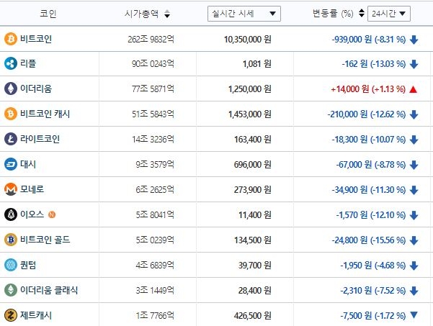The width and height of the screenshot is (433, 326).
Task: Click the EOS coin icon
Action: coord(11,214)
